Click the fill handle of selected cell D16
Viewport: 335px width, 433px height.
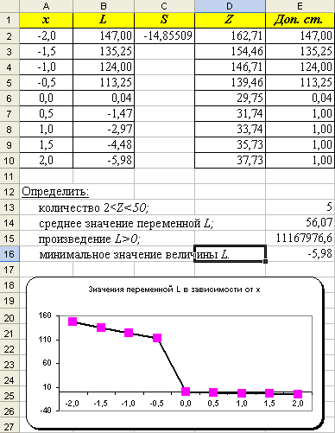click(x=265, y=261)
